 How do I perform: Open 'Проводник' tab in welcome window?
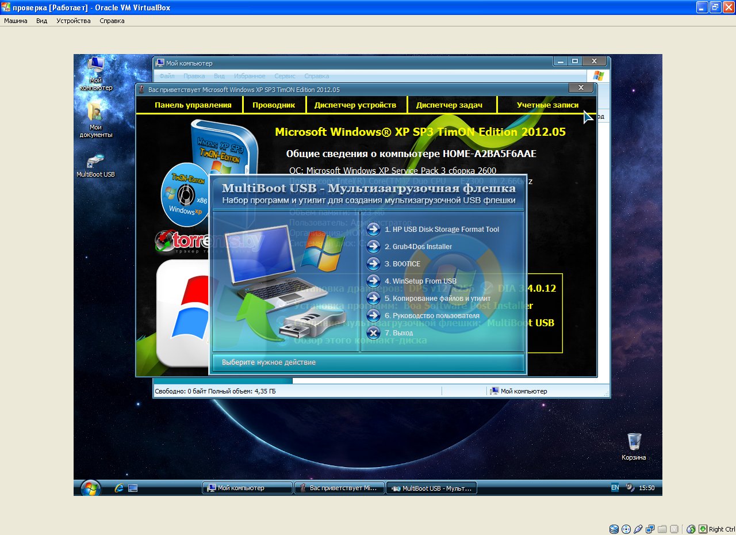pos(274,105)
